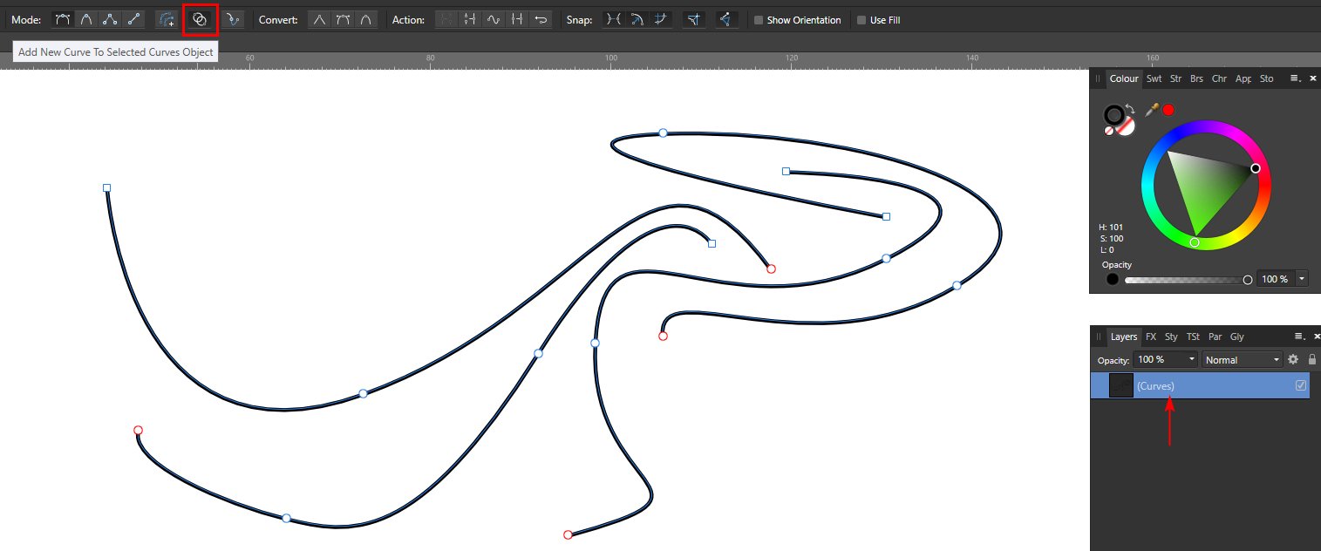This screenshot has width=1321, height=551.
Task: Click the curve-with-arrow icon before Convert
Action: point(232,19)
